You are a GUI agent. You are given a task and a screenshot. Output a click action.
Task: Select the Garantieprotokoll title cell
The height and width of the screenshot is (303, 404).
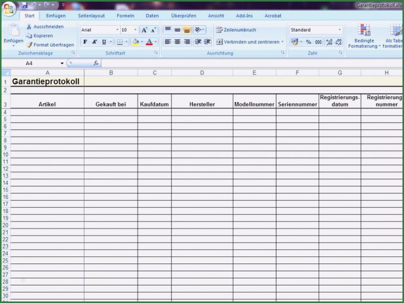coord(47,82)
